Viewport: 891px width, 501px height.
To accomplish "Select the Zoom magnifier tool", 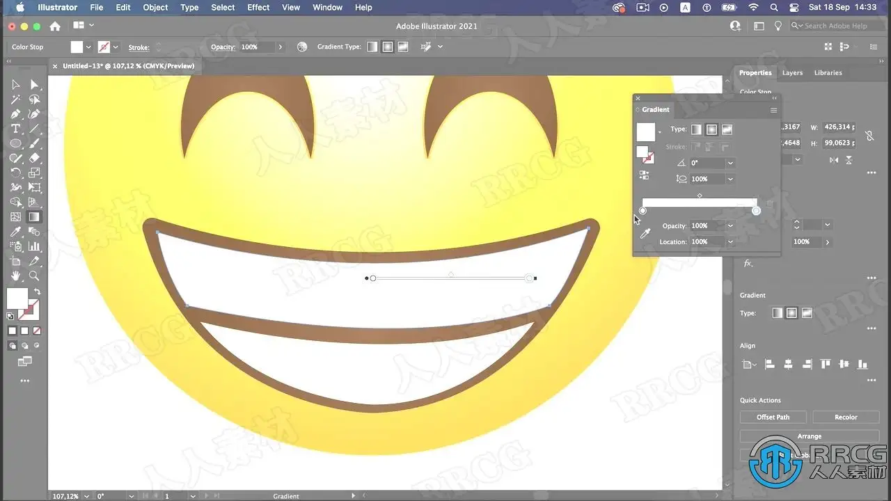I will click(34, 276).
